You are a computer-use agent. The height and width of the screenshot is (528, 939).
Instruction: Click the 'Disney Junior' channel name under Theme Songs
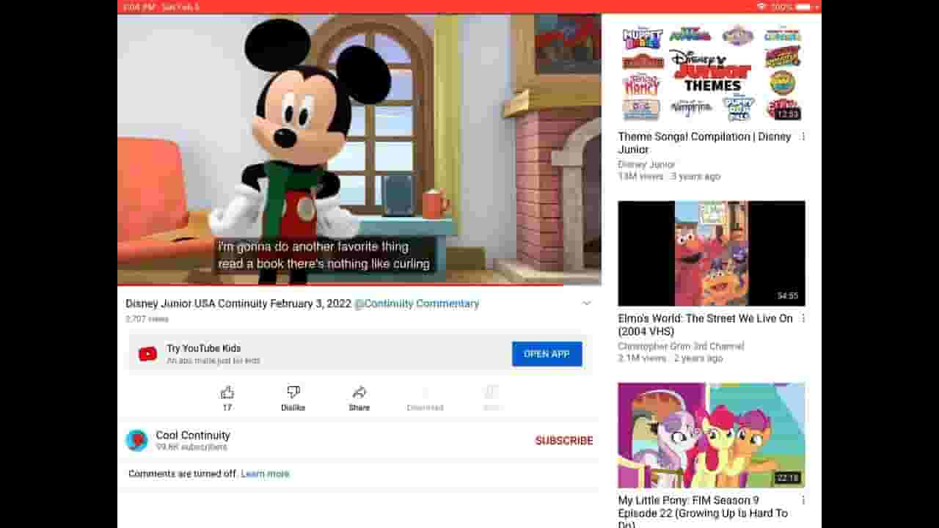[x=646, y=164]
